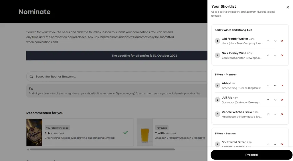Move Abbot up in Bitters Premium
Image resolution: width=293 pixels, height=161 pixels.
coord(268,85)
